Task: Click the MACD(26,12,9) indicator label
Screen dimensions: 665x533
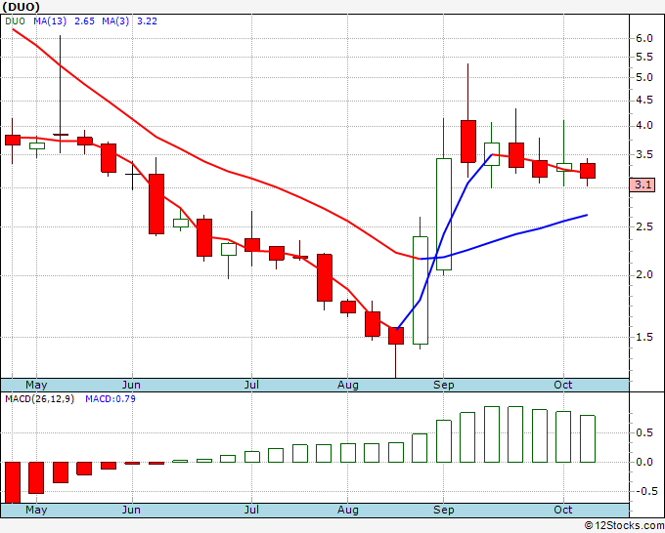Action: [x=39, y=399]
